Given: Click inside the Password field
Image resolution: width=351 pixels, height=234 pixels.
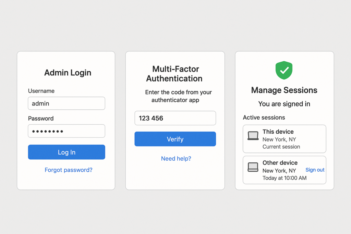Looking at the screenshot, I should [x=66, y=131].
